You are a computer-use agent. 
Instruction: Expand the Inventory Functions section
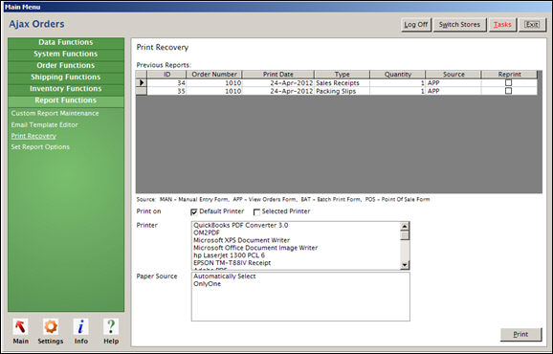(x=66, y=89)
